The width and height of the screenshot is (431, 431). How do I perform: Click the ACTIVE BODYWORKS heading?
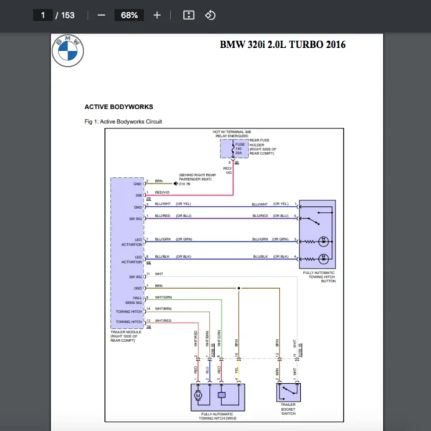pyautogui.click(x=119, y=107)
